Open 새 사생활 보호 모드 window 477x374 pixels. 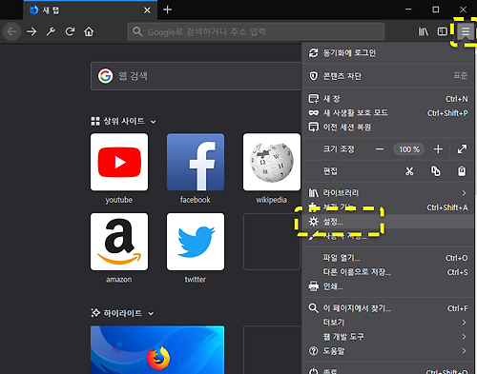click(387, 113)
